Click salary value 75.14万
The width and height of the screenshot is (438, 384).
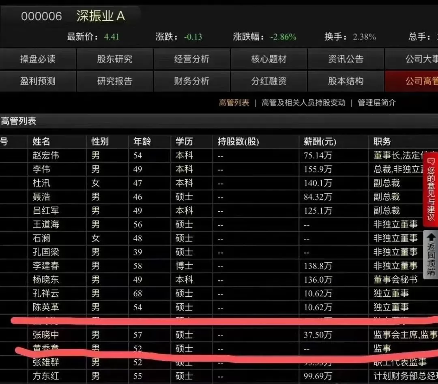pyautogui.click(x=318, y=155)
